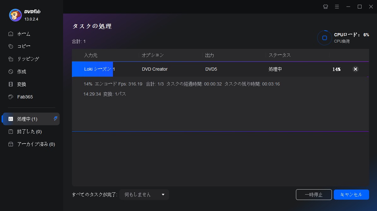Click the Loki シーズン 1 progress bar
377x211 pixels.
click(x=92, y=69)
